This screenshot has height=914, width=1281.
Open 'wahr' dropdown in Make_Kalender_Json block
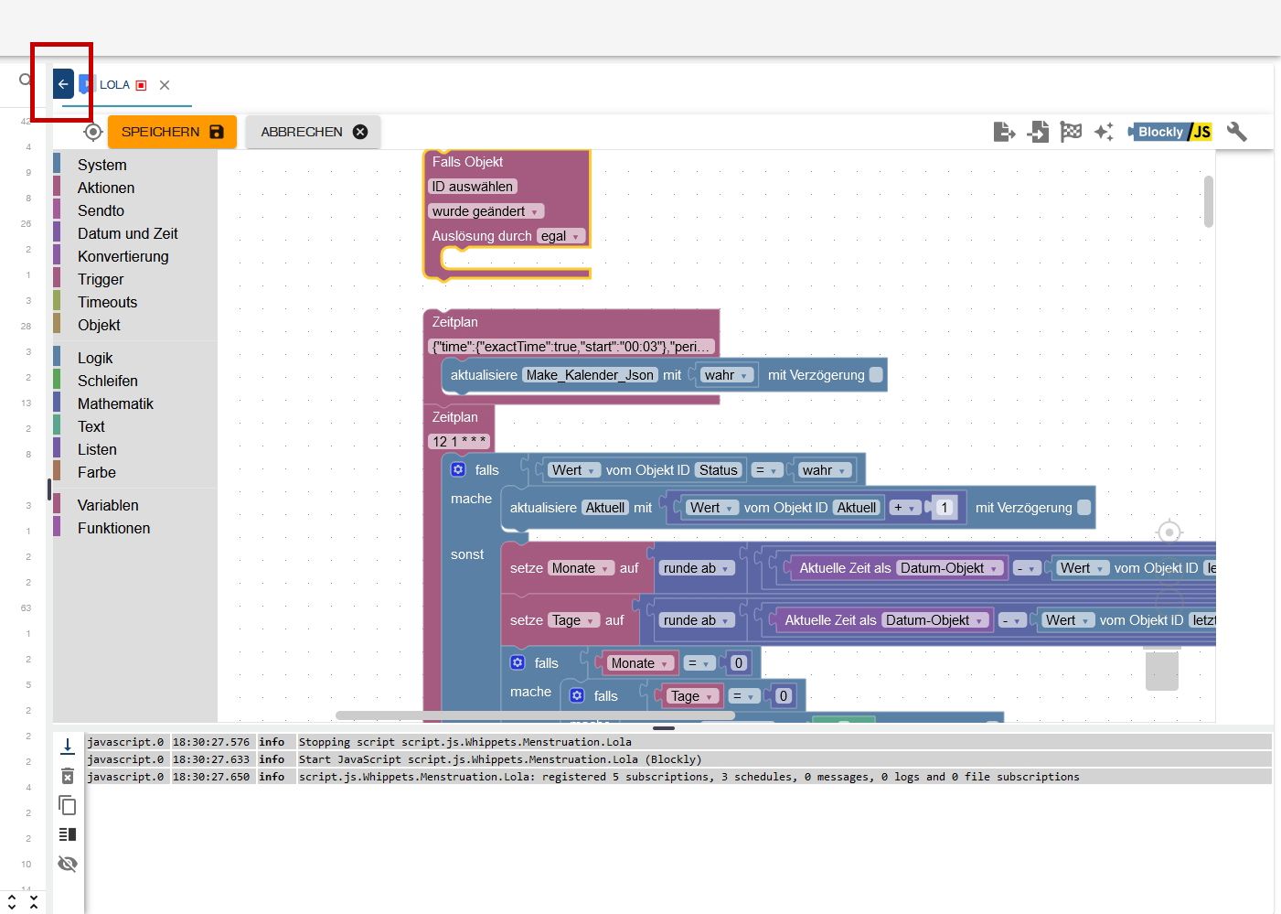727,375
